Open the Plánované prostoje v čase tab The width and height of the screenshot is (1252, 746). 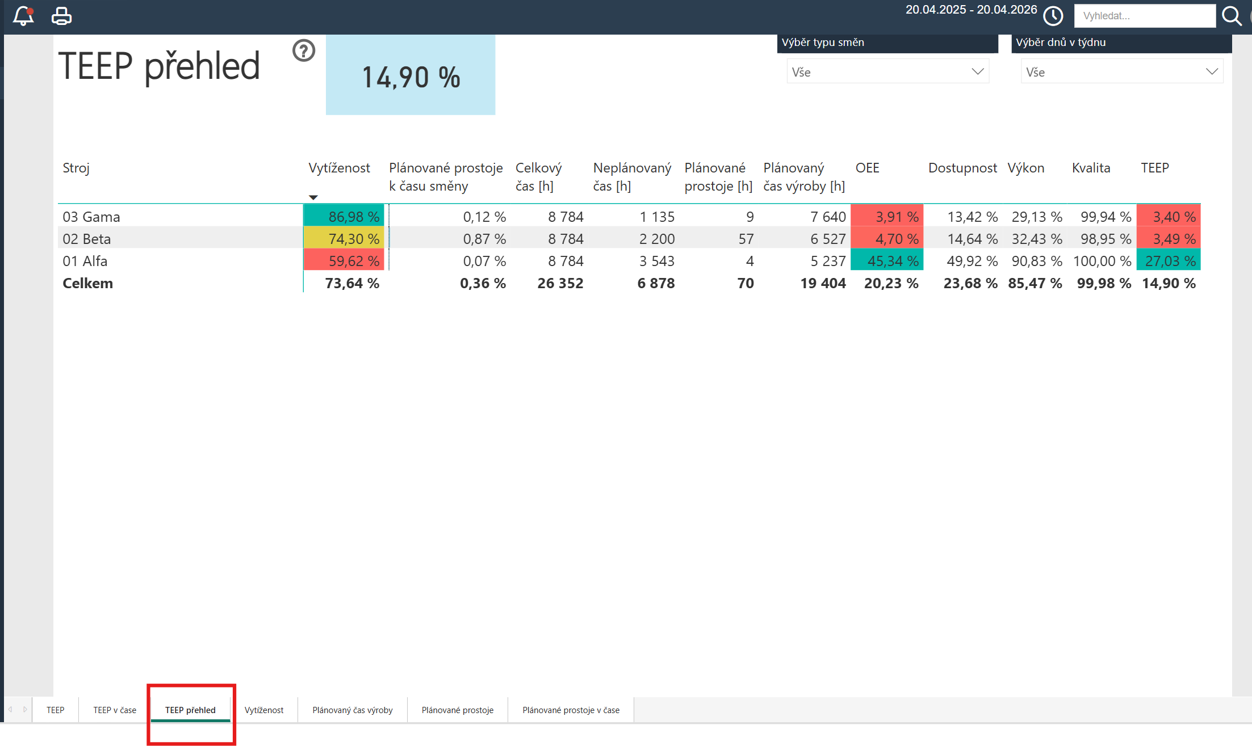click(x=571, y=710)
